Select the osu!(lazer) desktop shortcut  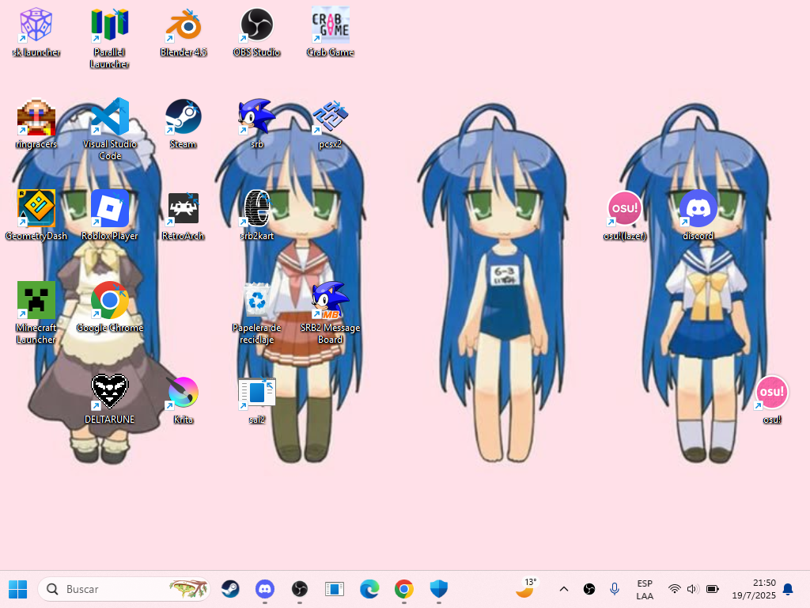[625, 215]
